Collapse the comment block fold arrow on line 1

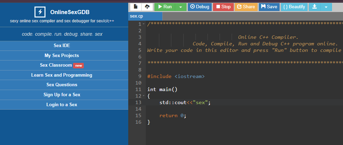144,24
